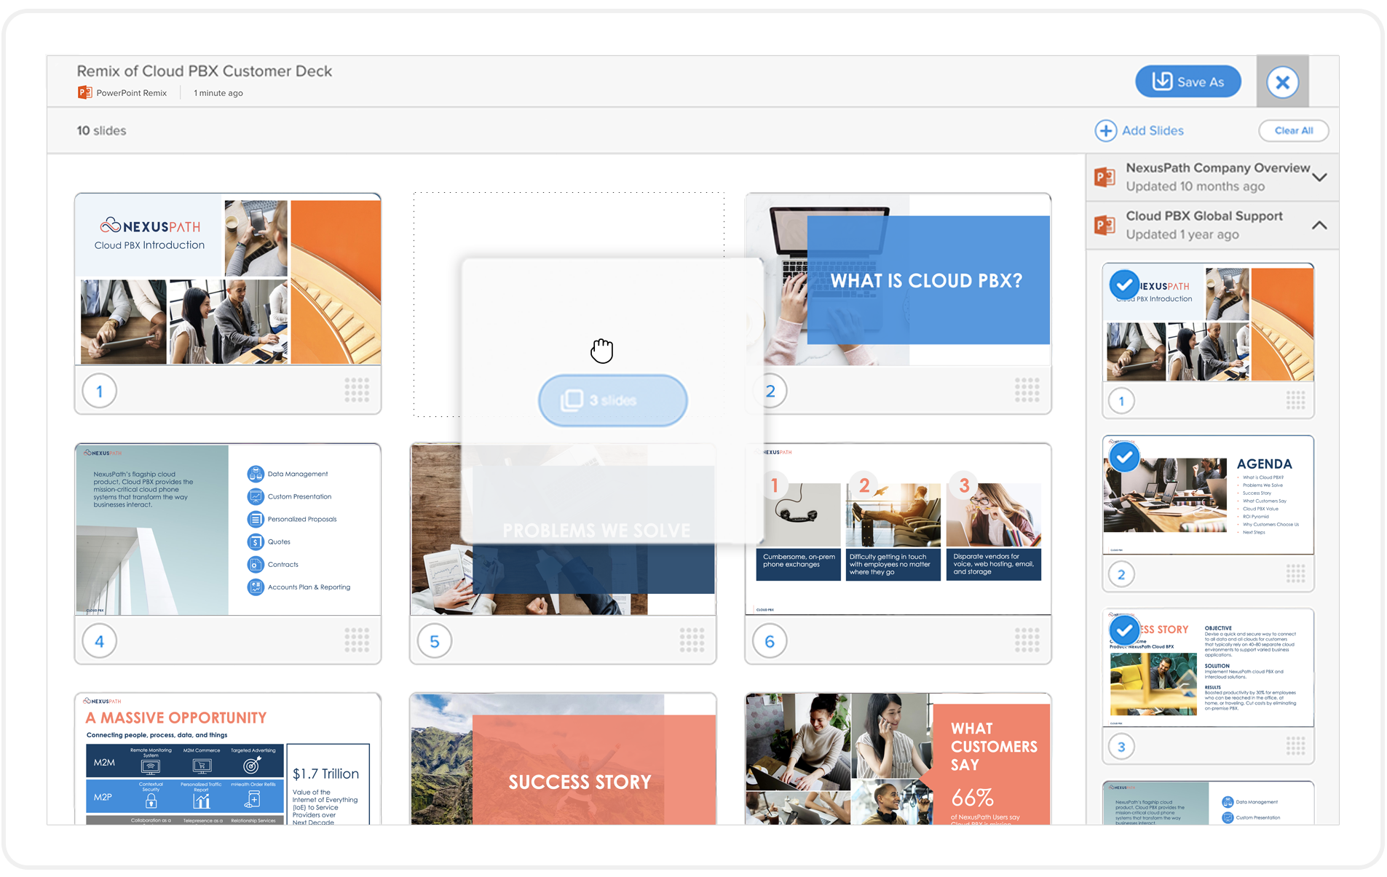
Task: Select the Success Story title slide
Action: [x=563, y=759]
